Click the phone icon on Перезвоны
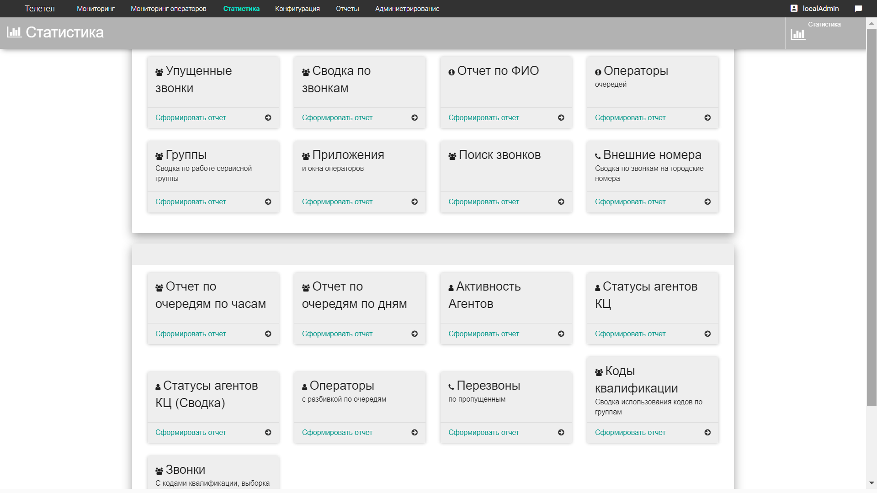The image size is (877, 493). (x=451, y=387)
